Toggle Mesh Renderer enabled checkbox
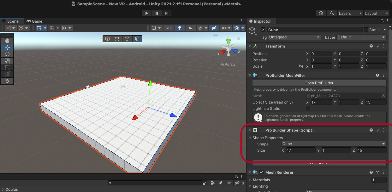 (x=261, y=172)
